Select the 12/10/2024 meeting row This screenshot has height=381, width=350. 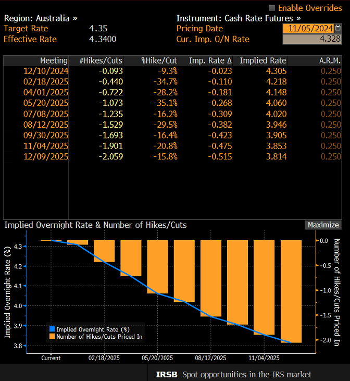(x=46, y=71)
